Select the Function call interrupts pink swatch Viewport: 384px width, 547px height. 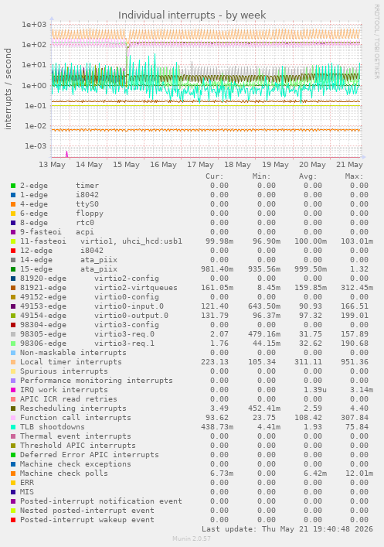[x=13, y=418]
